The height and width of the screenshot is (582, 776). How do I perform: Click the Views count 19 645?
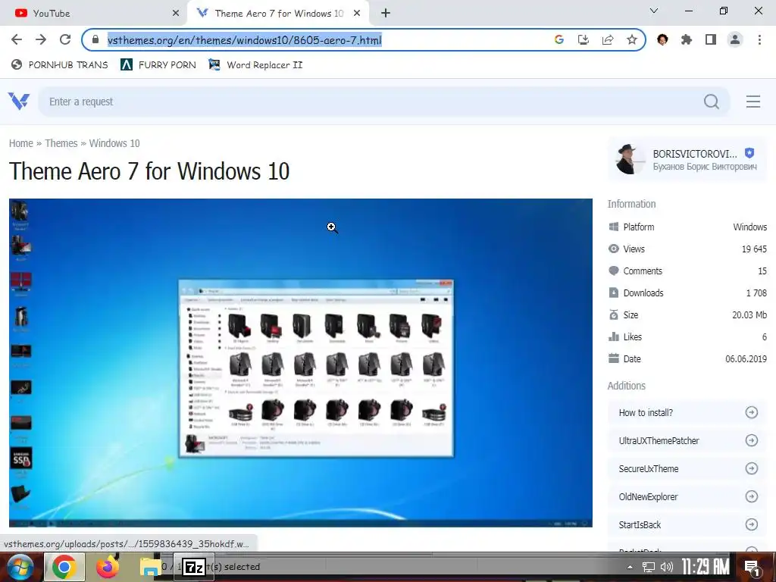(754, 249)
